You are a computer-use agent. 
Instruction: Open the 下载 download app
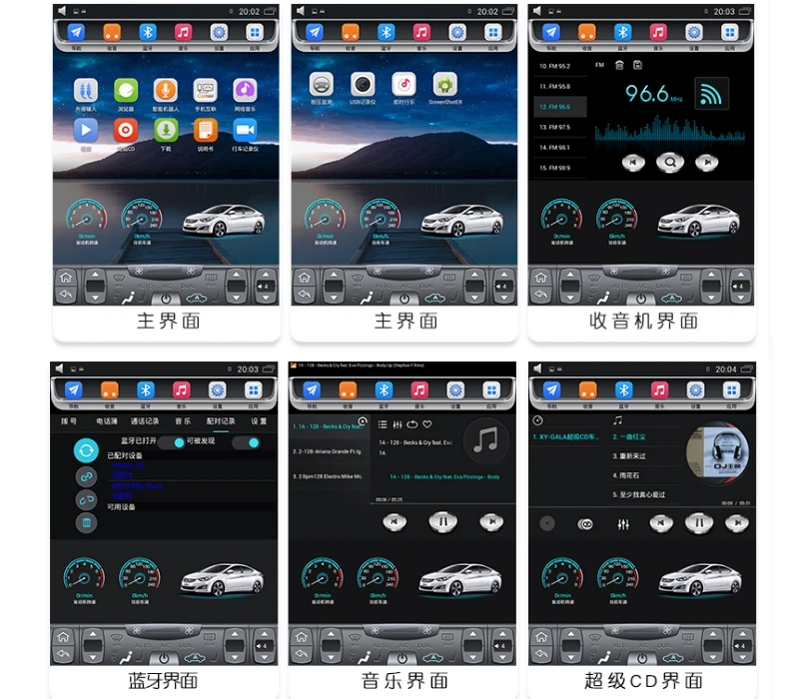[166, 131]
